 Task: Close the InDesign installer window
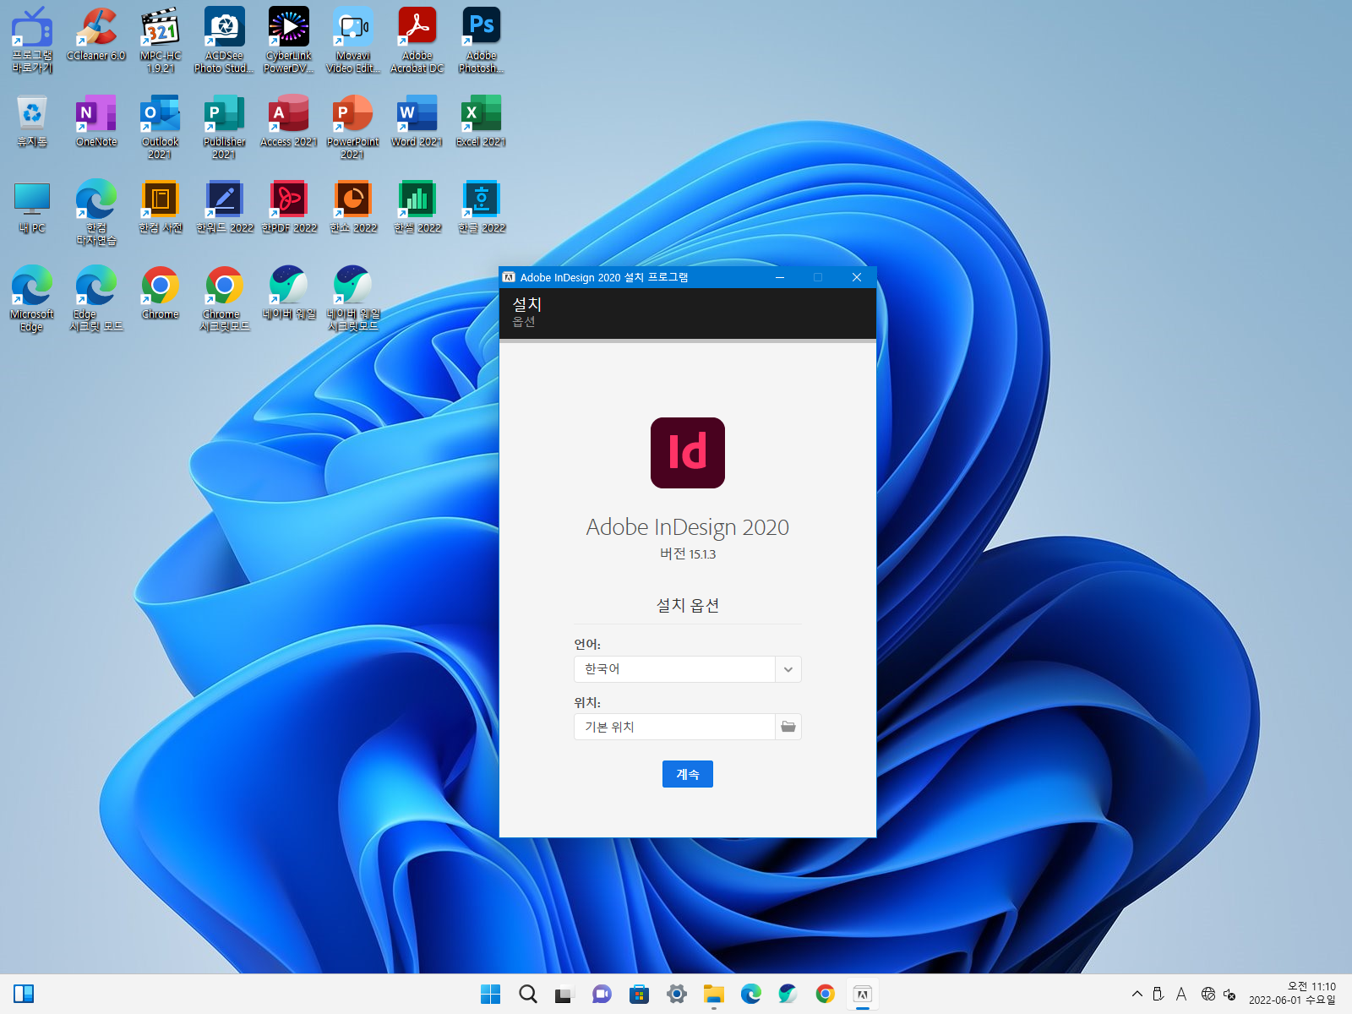tap(857, 277)
